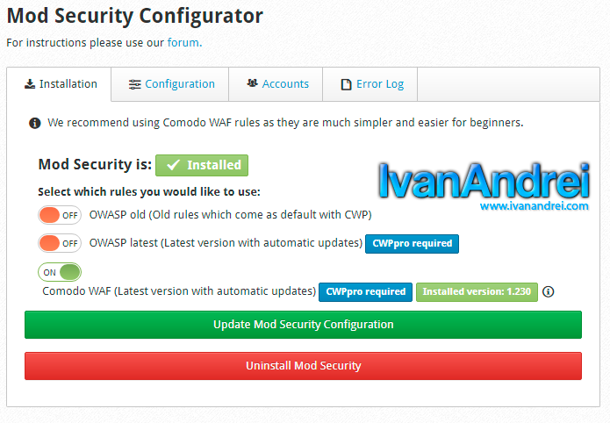Switch to the Accounts tab
Screen dimensions: 610x423
[276, 84]
